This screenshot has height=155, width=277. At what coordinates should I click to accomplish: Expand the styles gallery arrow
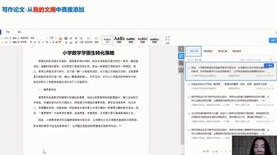pyautogui.click(x=161, y=41)
